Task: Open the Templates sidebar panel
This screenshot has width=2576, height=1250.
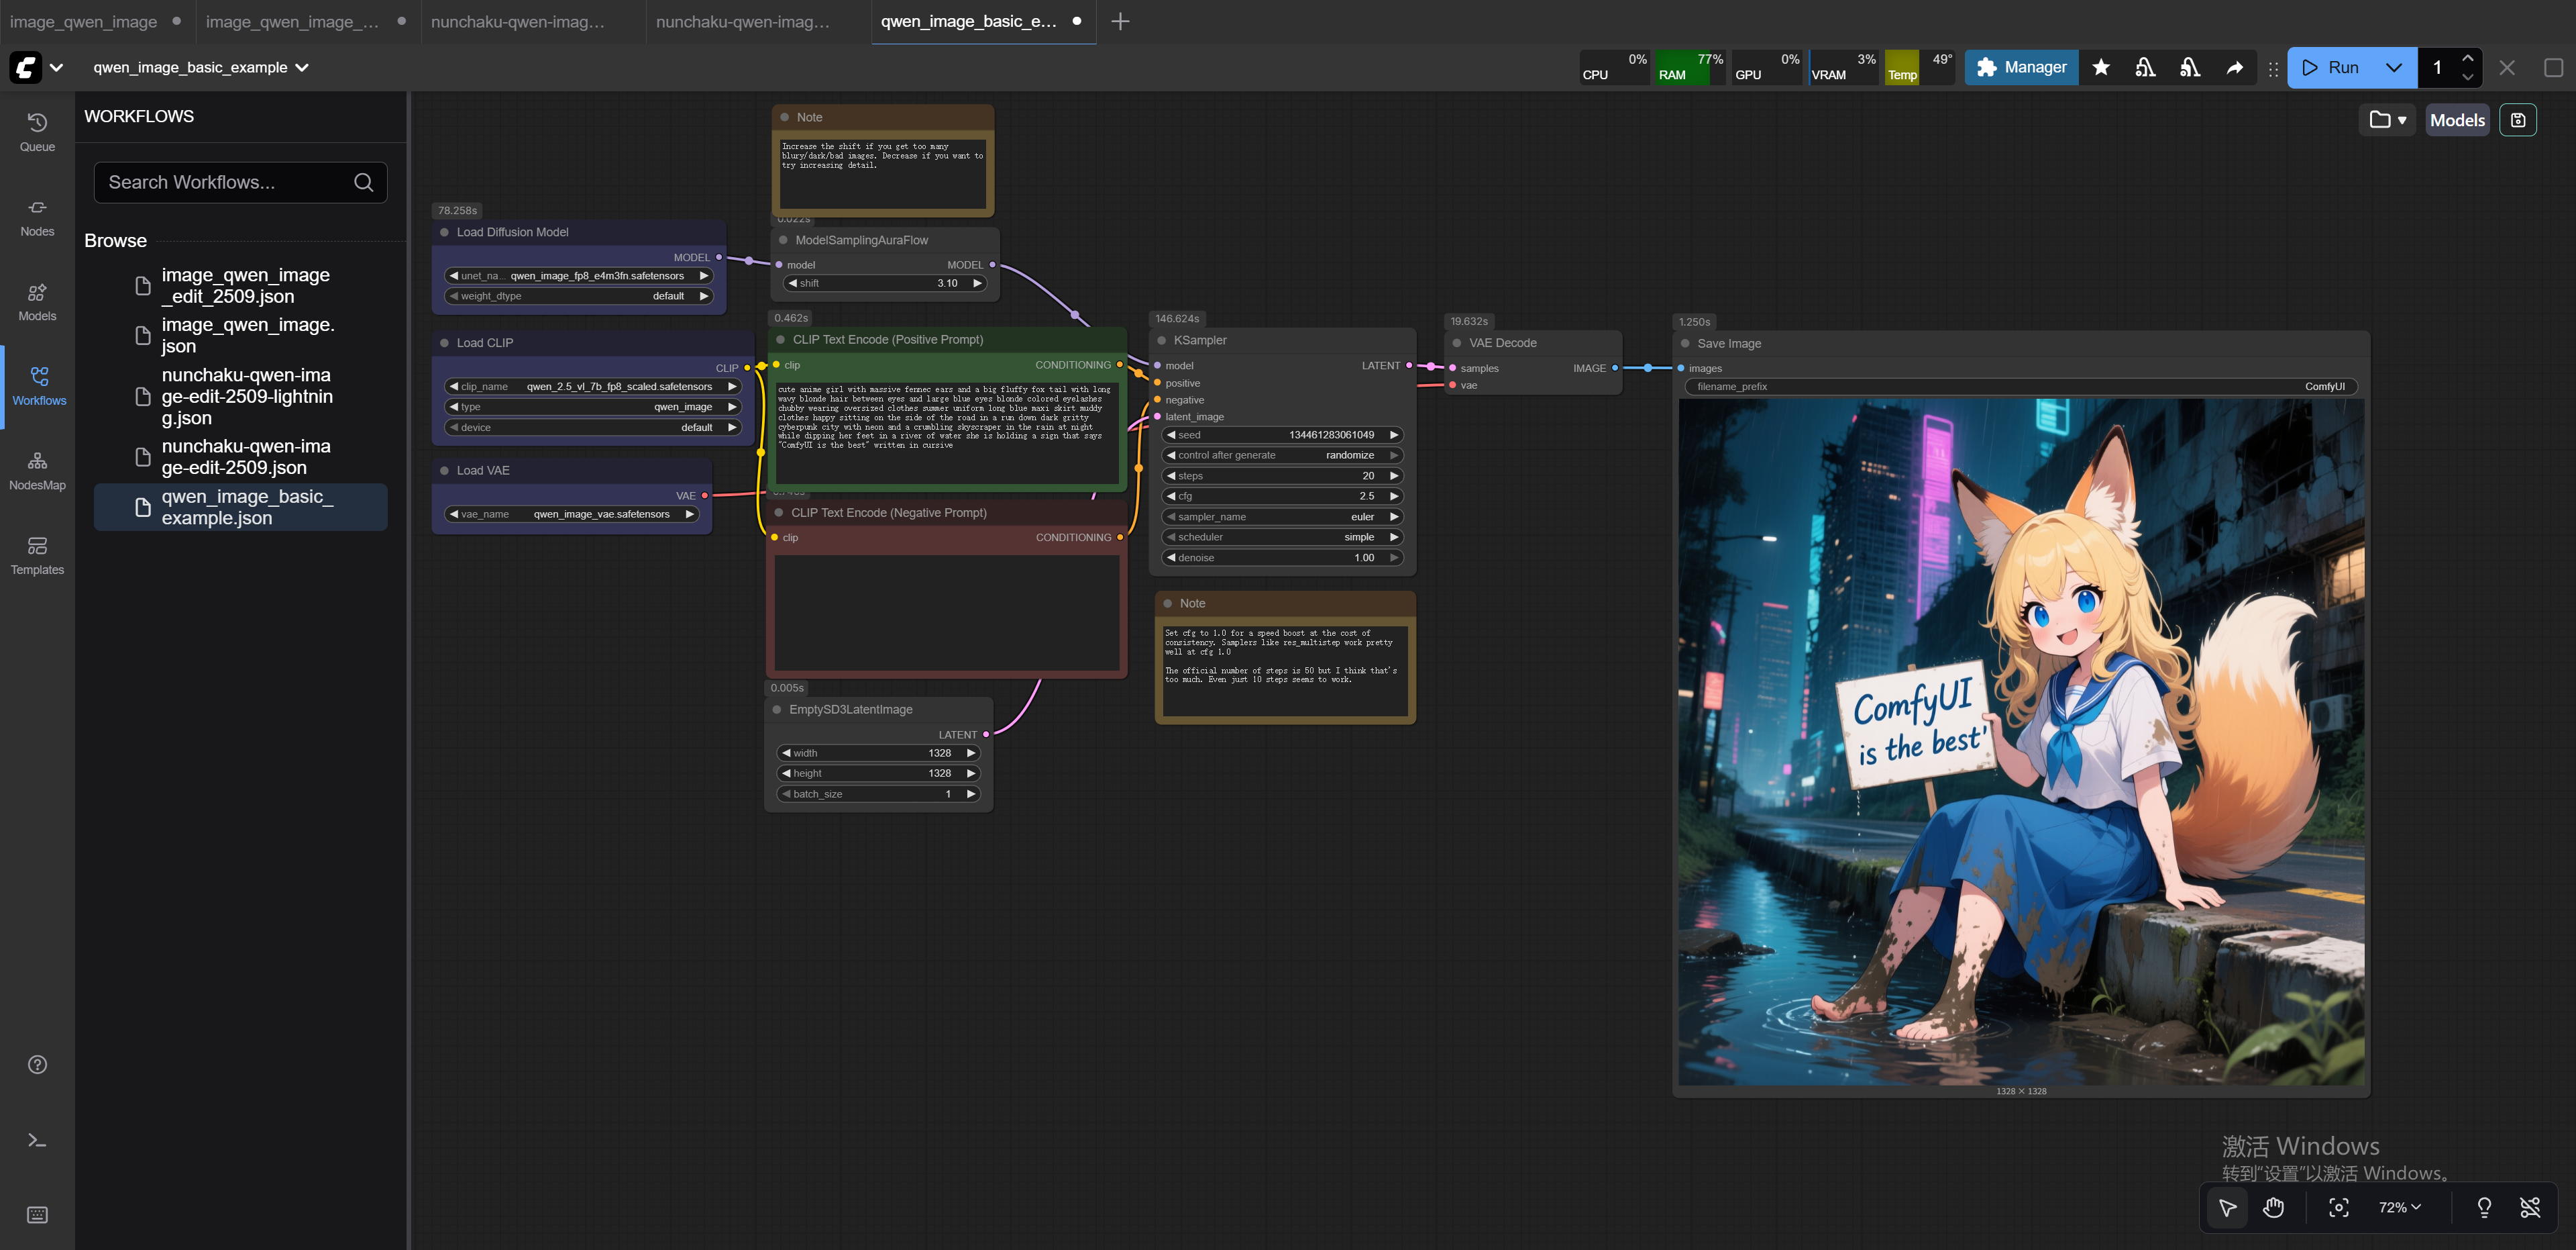Action: tap(37, 555)
